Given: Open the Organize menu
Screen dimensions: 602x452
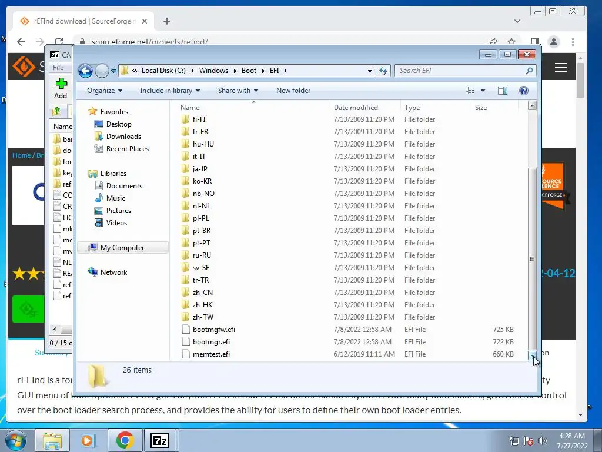Looking at the screenshot, I should click(105, 91).
